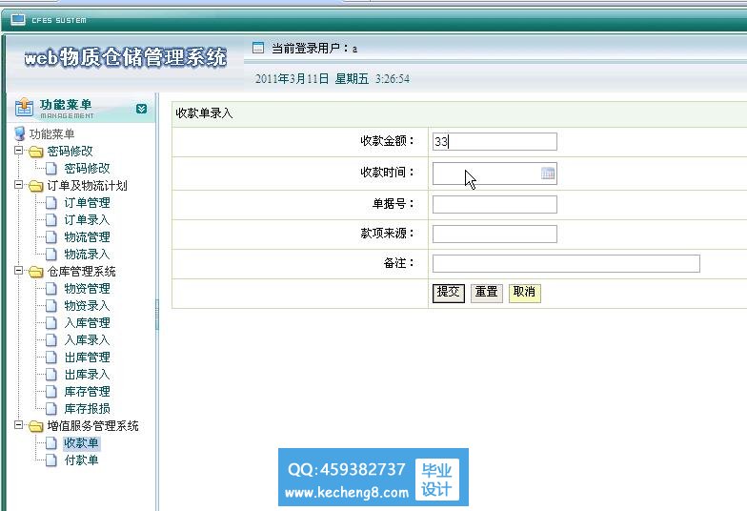Click page icon next to 出库管理

tap(51, 358)
